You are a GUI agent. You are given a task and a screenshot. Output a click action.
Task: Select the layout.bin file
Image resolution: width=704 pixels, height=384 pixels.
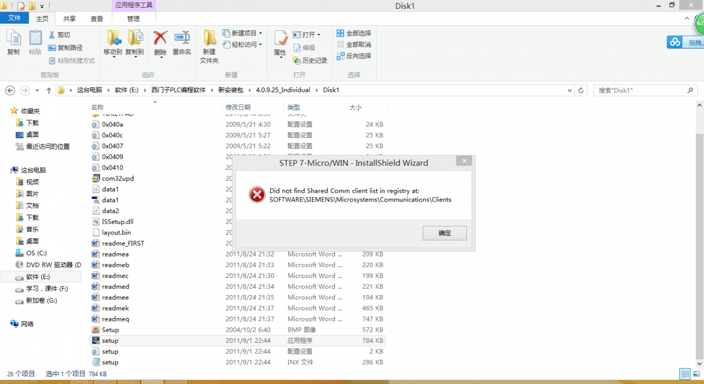click(111, 232)
